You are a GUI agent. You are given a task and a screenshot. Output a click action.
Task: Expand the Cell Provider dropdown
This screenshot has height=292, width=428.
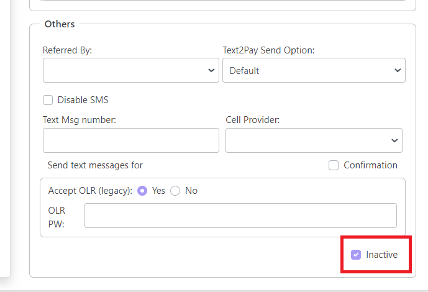tap(314, 140)
